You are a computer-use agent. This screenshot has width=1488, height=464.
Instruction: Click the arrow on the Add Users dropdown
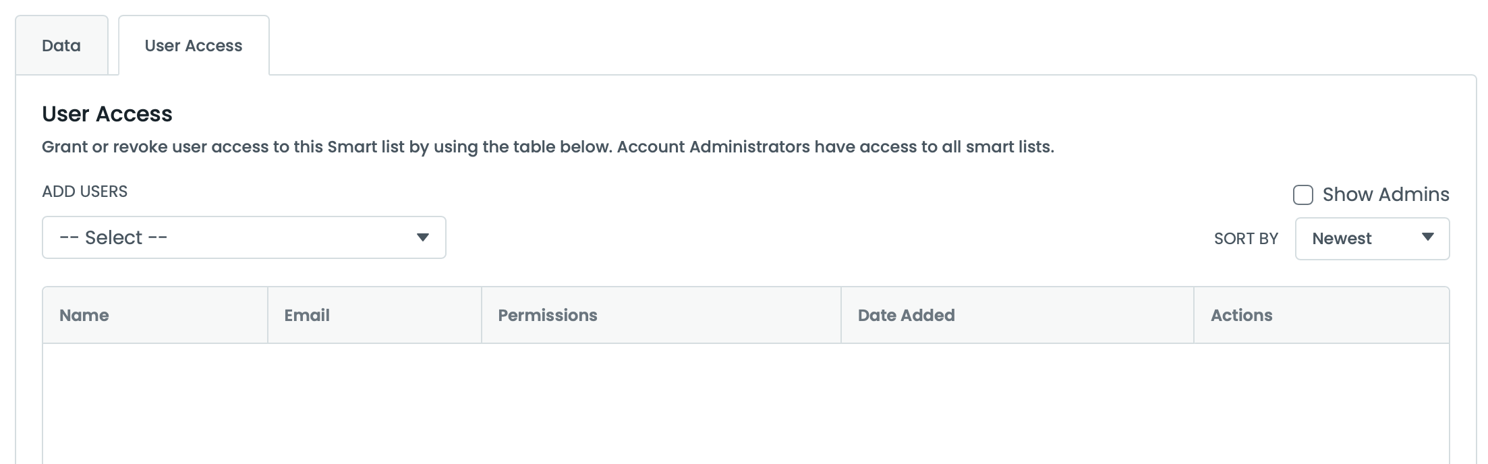[423, 237]
